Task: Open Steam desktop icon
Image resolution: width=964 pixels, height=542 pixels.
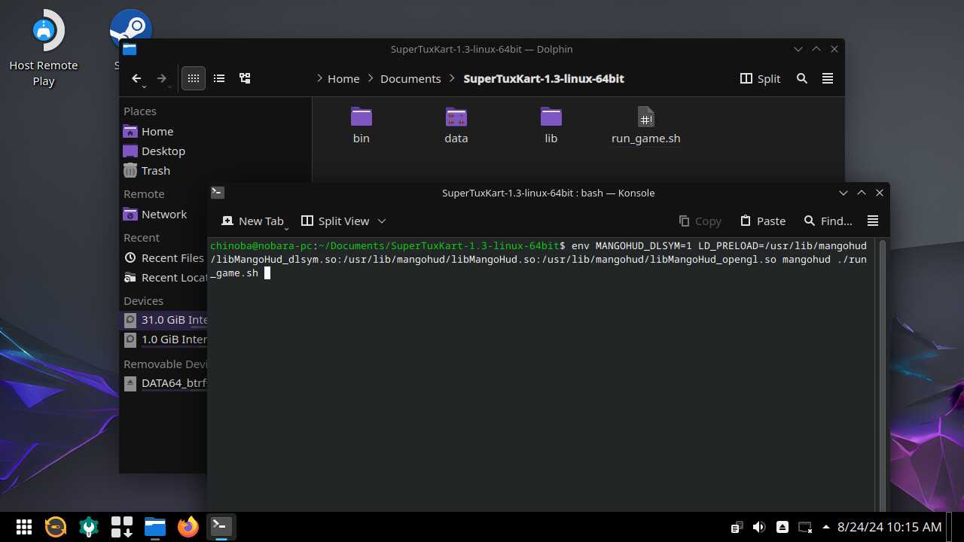Action: 130,30
